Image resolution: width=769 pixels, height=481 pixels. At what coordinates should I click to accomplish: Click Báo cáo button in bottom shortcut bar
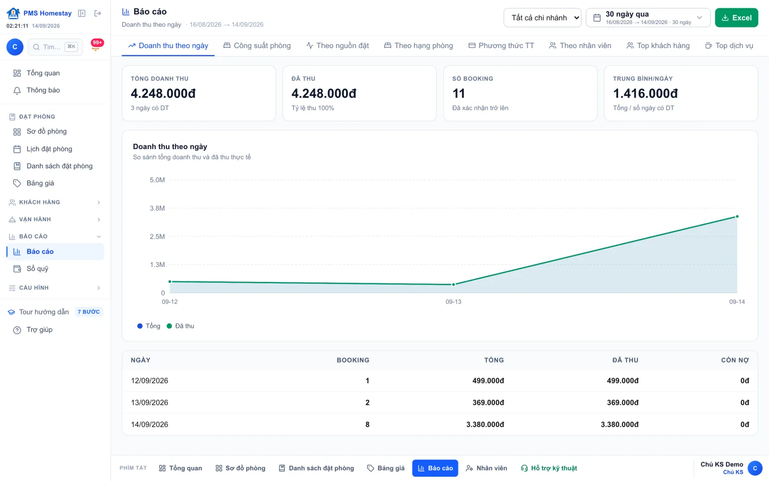click(x=435, y=468)
